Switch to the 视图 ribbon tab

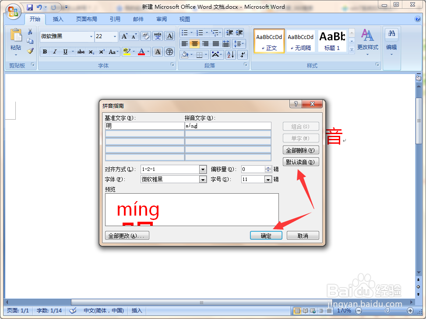(x=185, y=19)
